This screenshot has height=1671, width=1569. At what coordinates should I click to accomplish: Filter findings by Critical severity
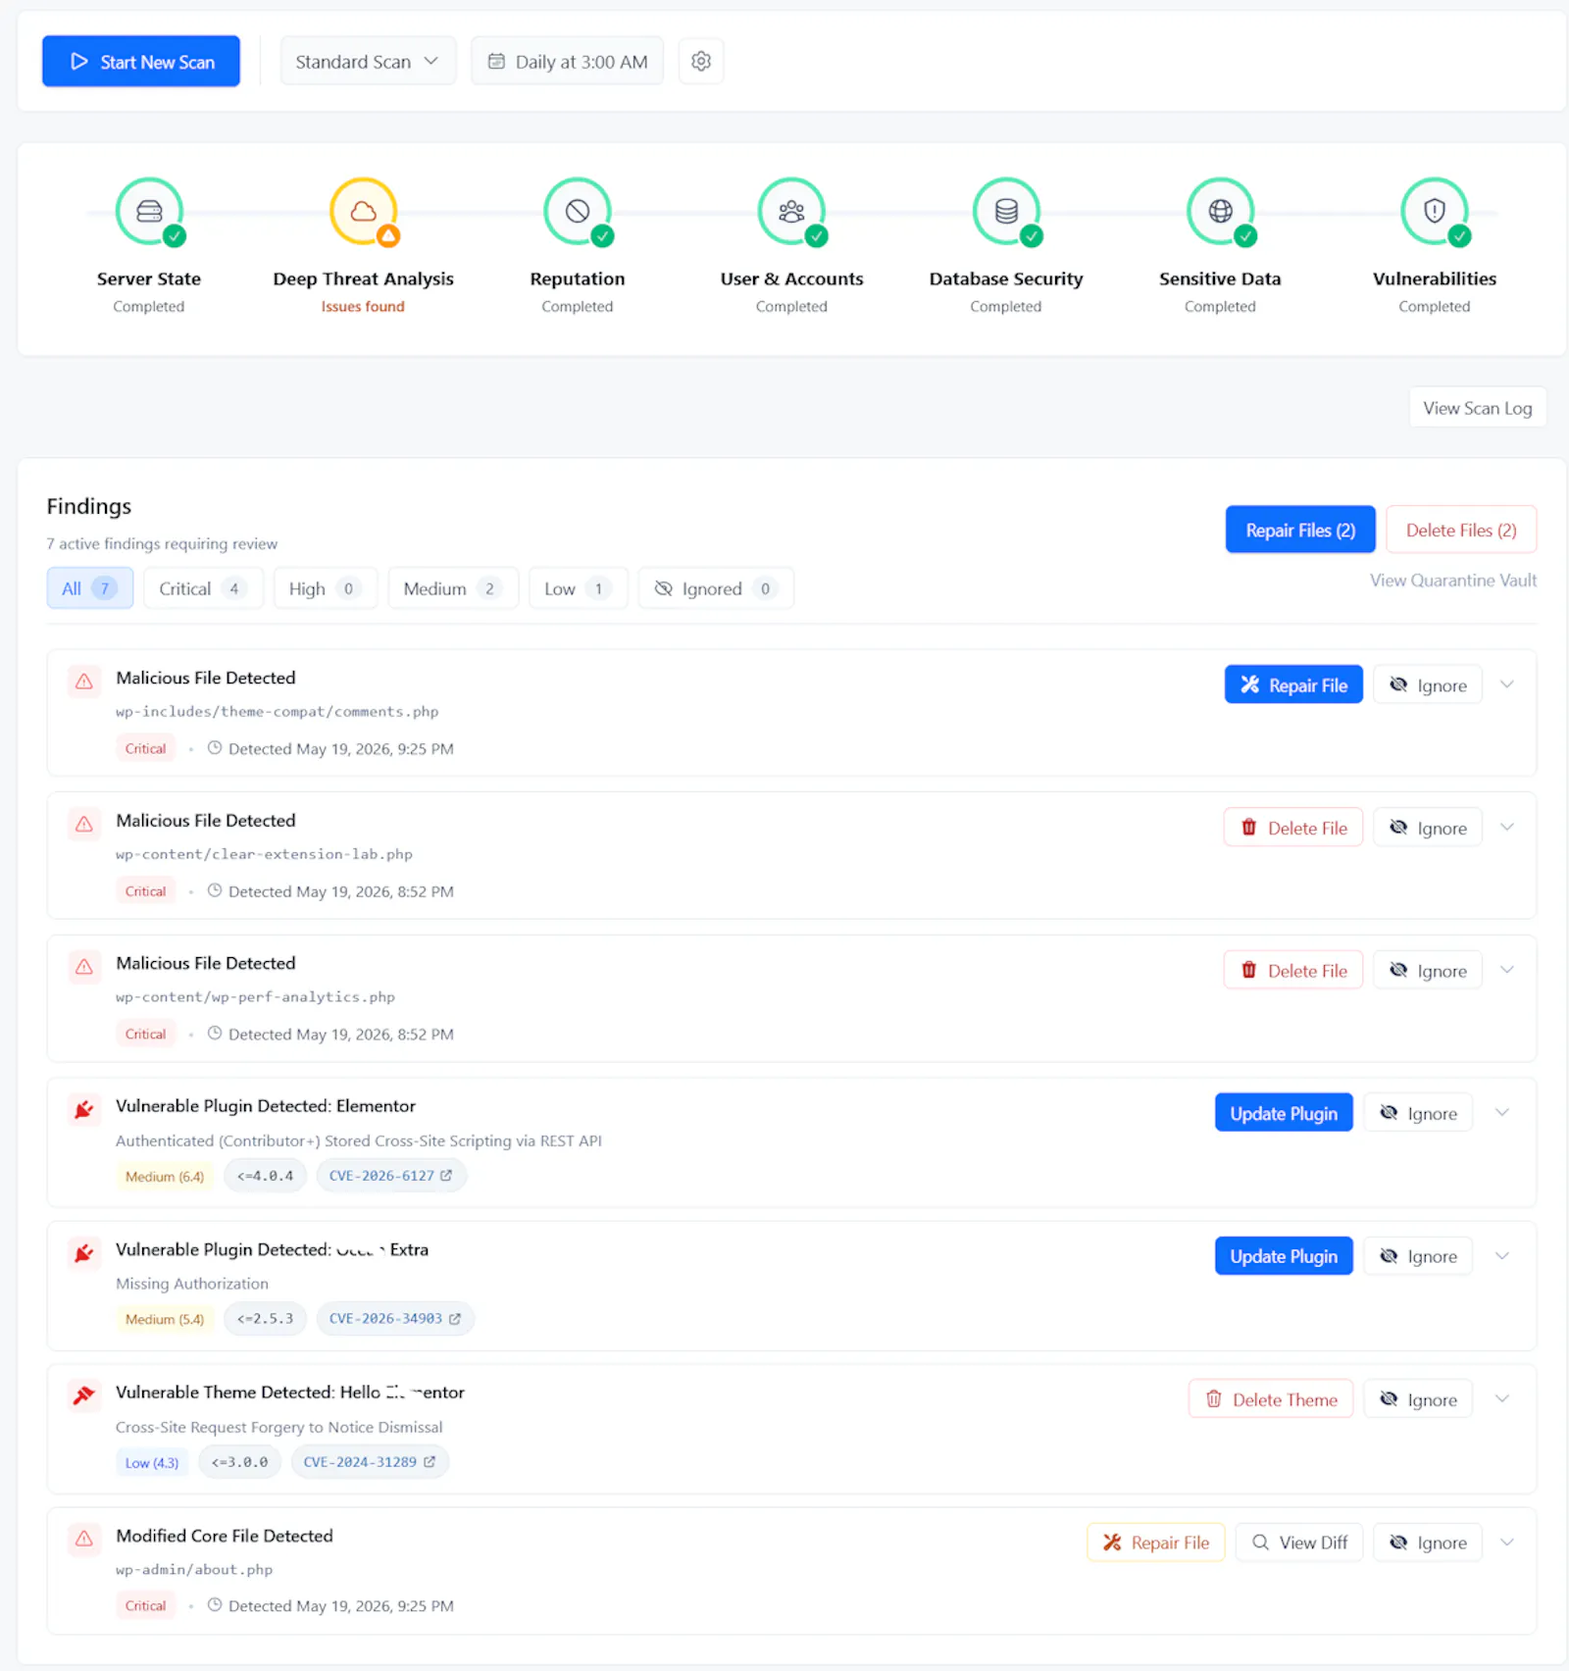pos(203,588)
